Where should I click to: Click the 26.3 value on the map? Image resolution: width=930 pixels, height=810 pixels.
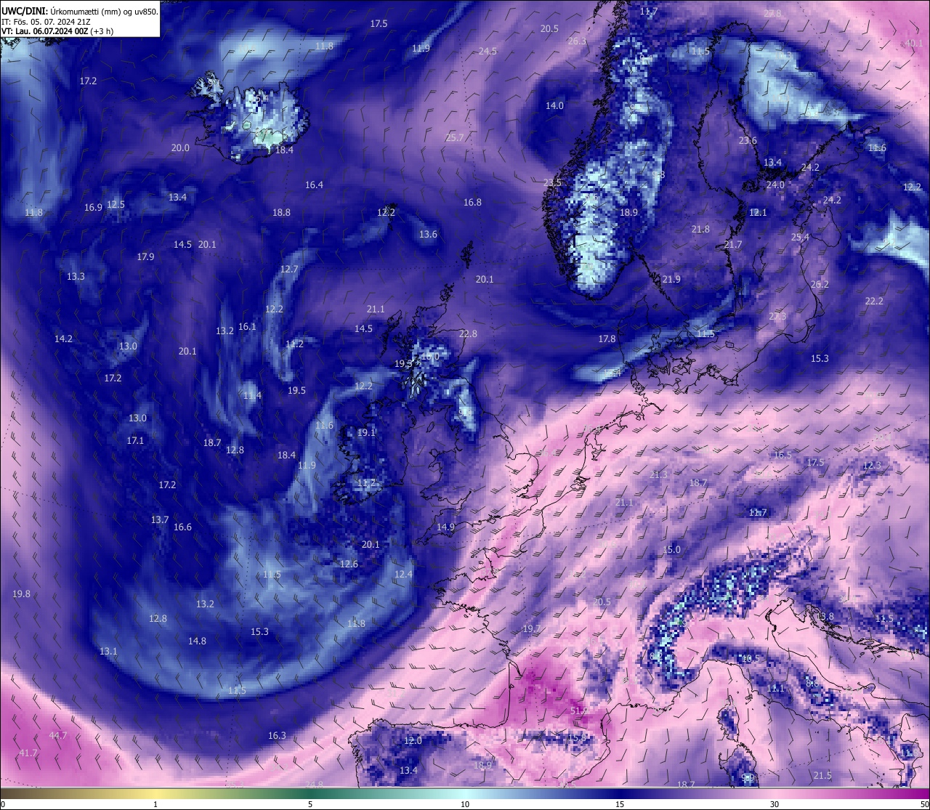click(x=577, y=41)
